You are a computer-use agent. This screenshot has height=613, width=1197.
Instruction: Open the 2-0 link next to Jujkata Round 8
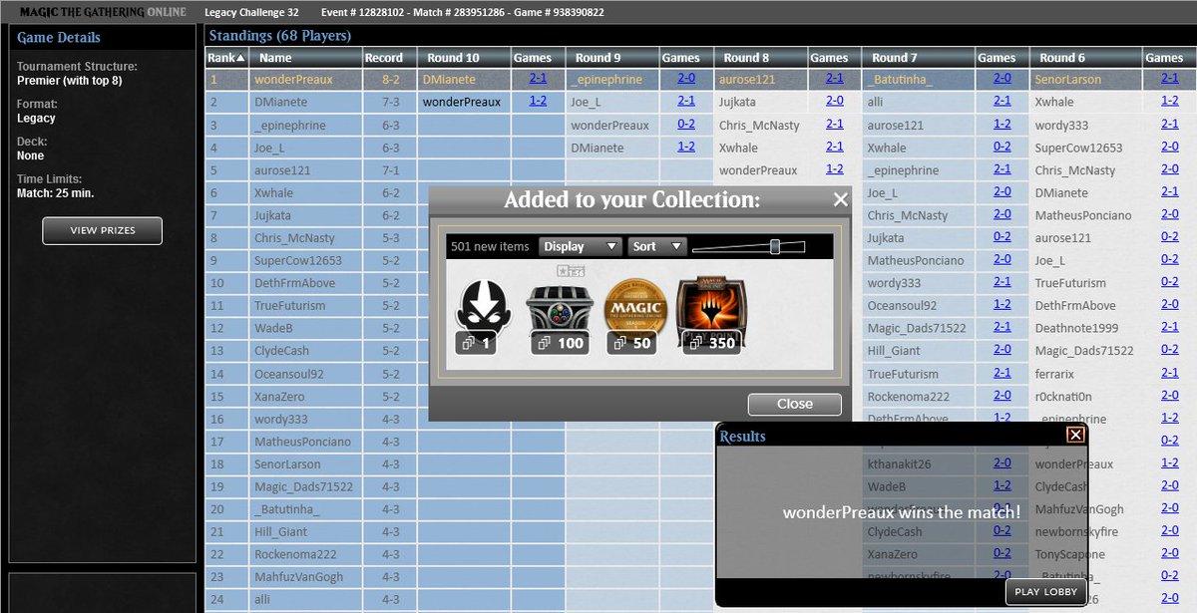(x=835, y=101)
